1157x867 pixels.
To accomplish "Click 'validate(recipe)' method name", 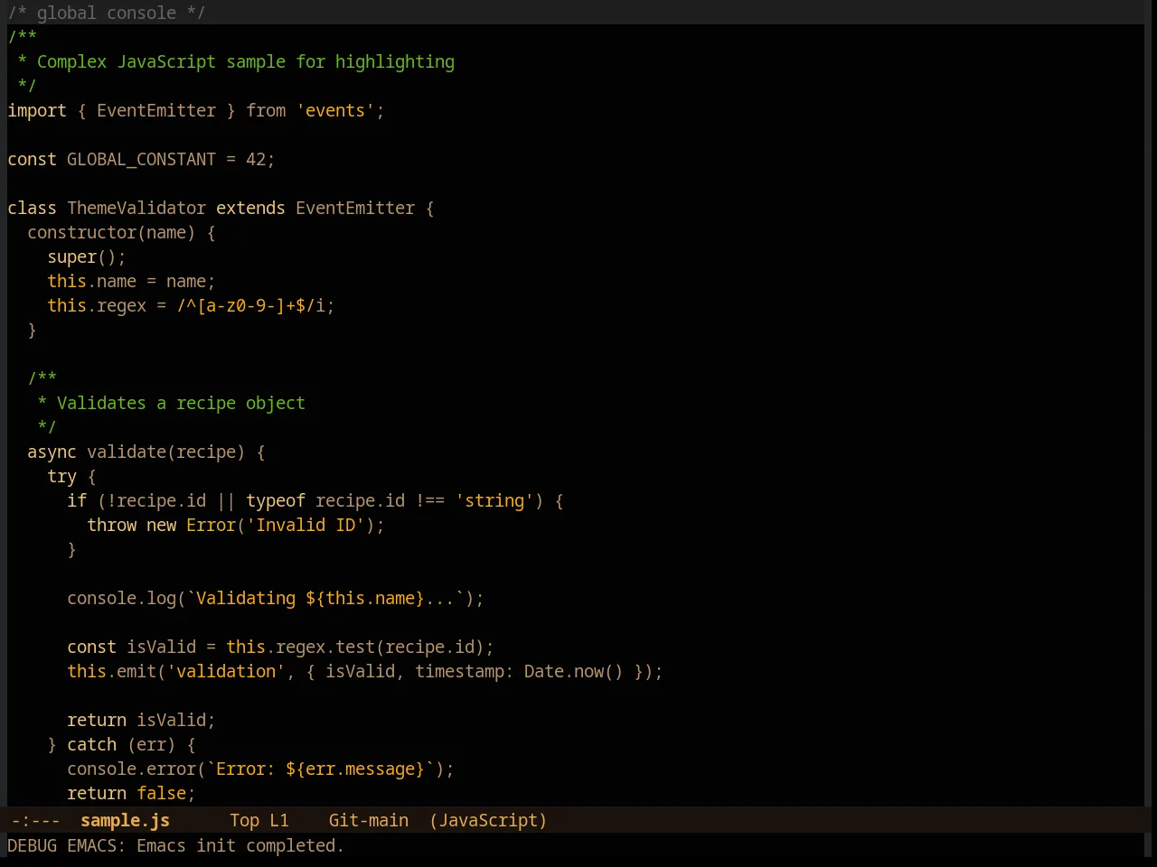I will coord(165,452).
